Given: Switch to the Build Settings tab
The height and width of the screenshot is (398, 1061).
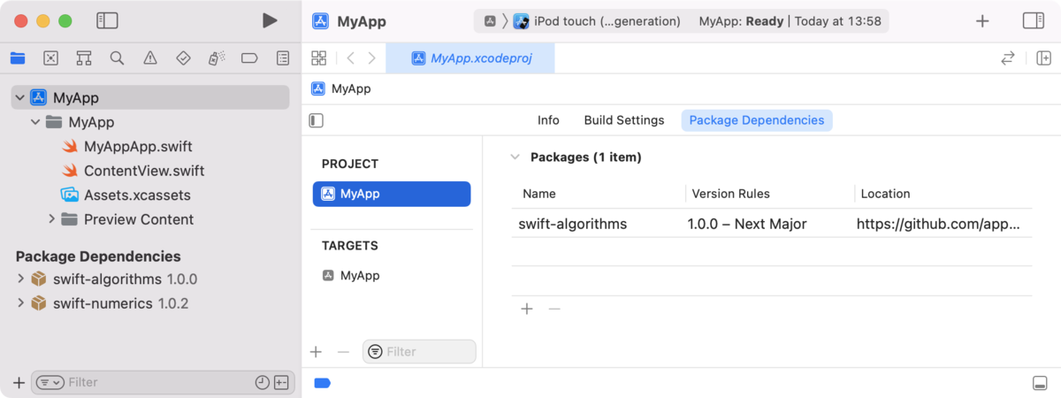Looking at the screenshot, I should point(624,120).
